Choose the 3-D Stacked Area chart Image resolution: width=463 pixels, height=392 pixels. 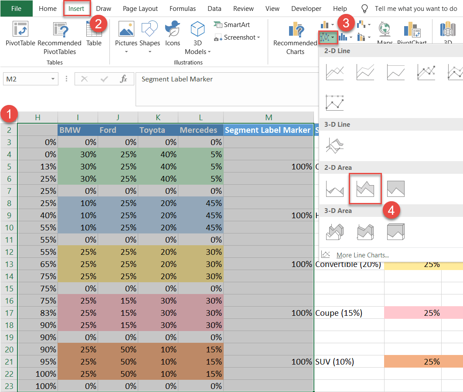(365, 232)
